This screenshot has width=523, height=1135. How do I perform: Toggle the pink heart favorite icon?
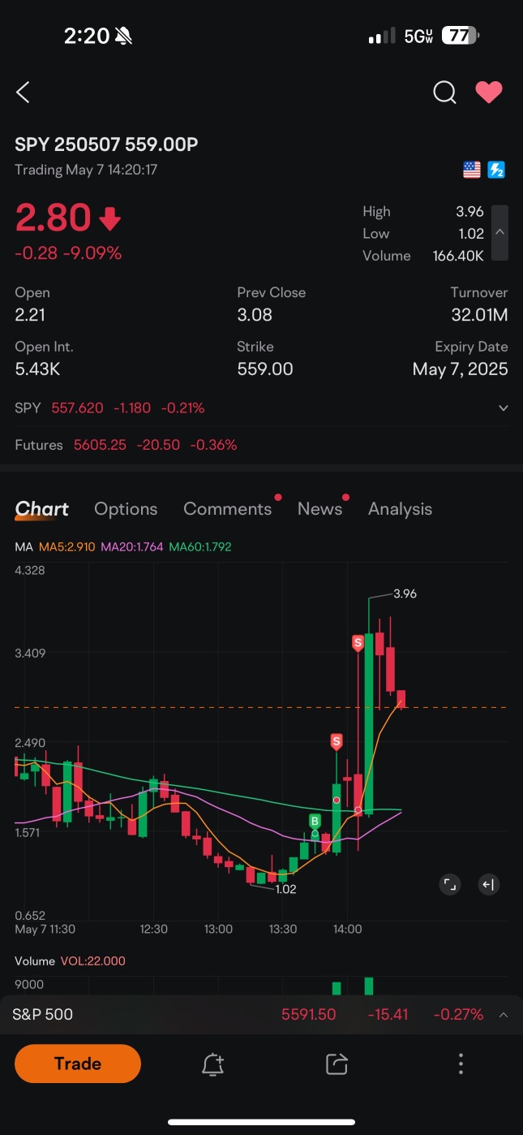click(x=488, y=93)
